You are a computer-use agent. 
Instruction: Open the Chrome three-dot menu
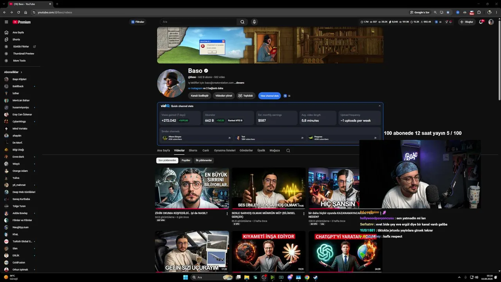pos(496,12)
